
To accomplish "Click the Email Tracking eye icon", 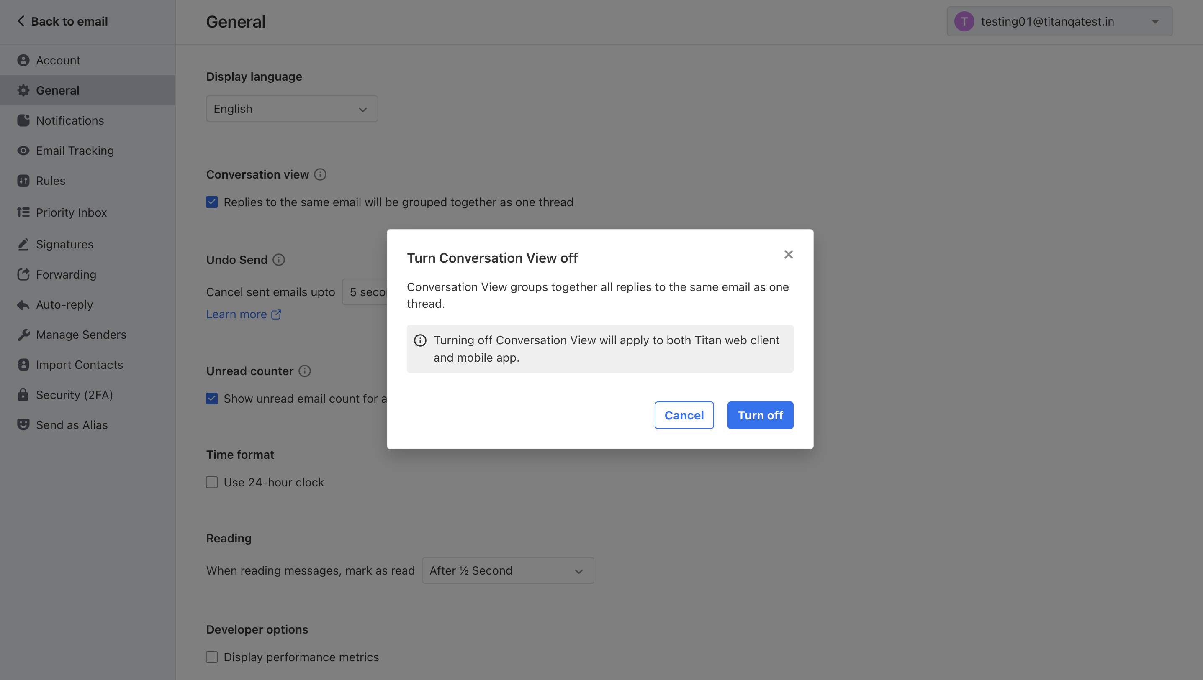I will [x=23, y=151].
